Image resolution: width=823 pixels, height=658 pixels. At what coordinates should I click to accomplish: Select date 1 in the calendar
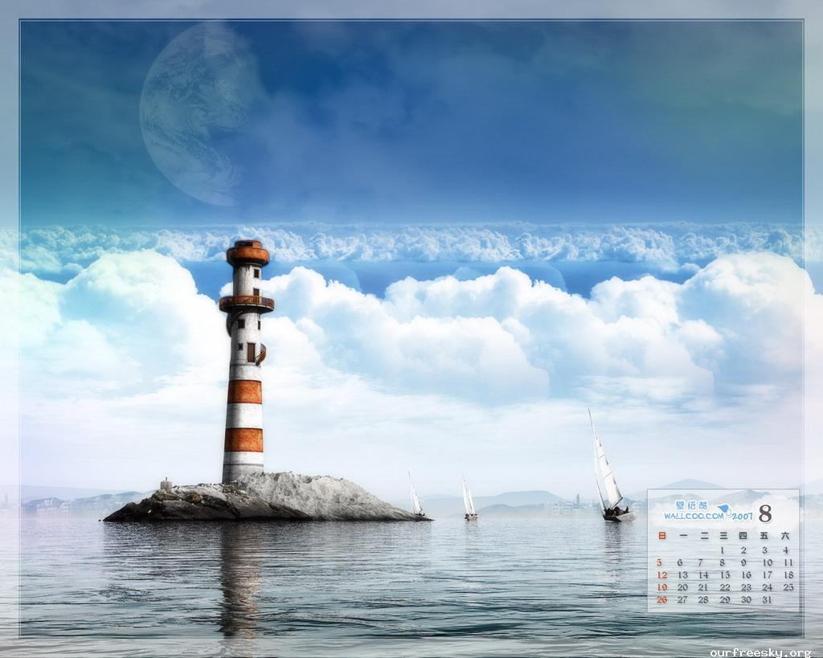[724, 550]
